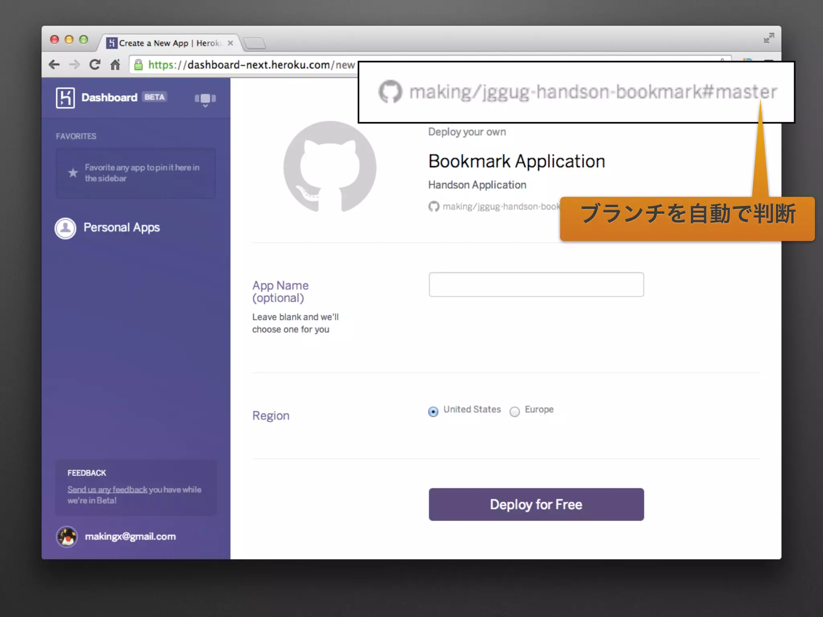Viewport: 823px width, 617px height.
Task: Click the Dashboard title in the sidebar
Action: click(x=109, y=97)
